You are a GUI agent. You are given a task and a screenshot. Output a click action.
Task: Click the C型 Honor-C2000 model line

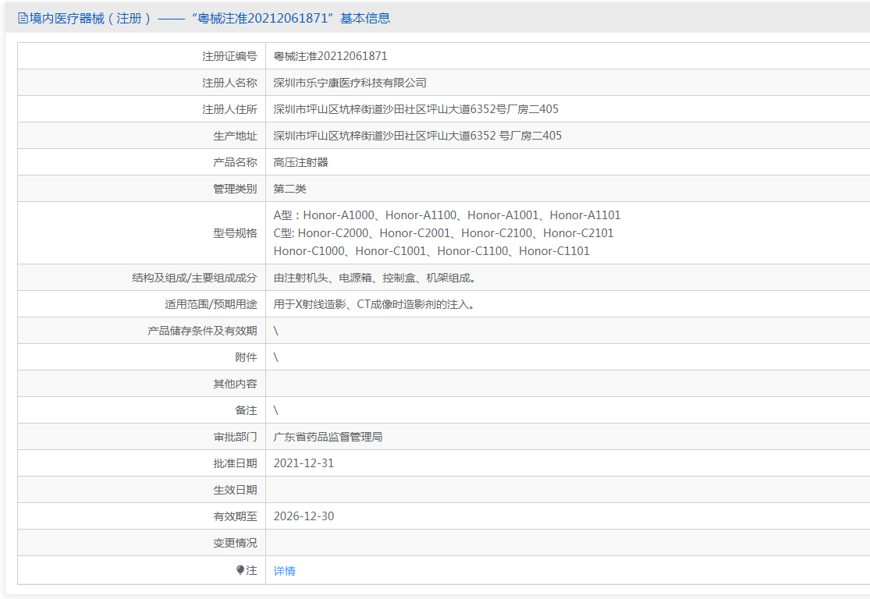point(443,233)
